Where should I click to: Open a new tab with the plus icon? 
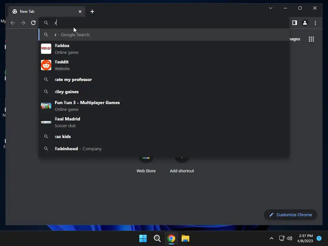click(x=92, y=12)
